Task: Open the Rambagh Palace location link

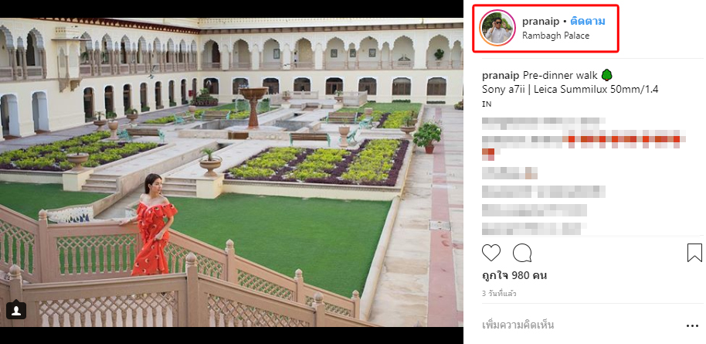Action: [x=555, y=36]
